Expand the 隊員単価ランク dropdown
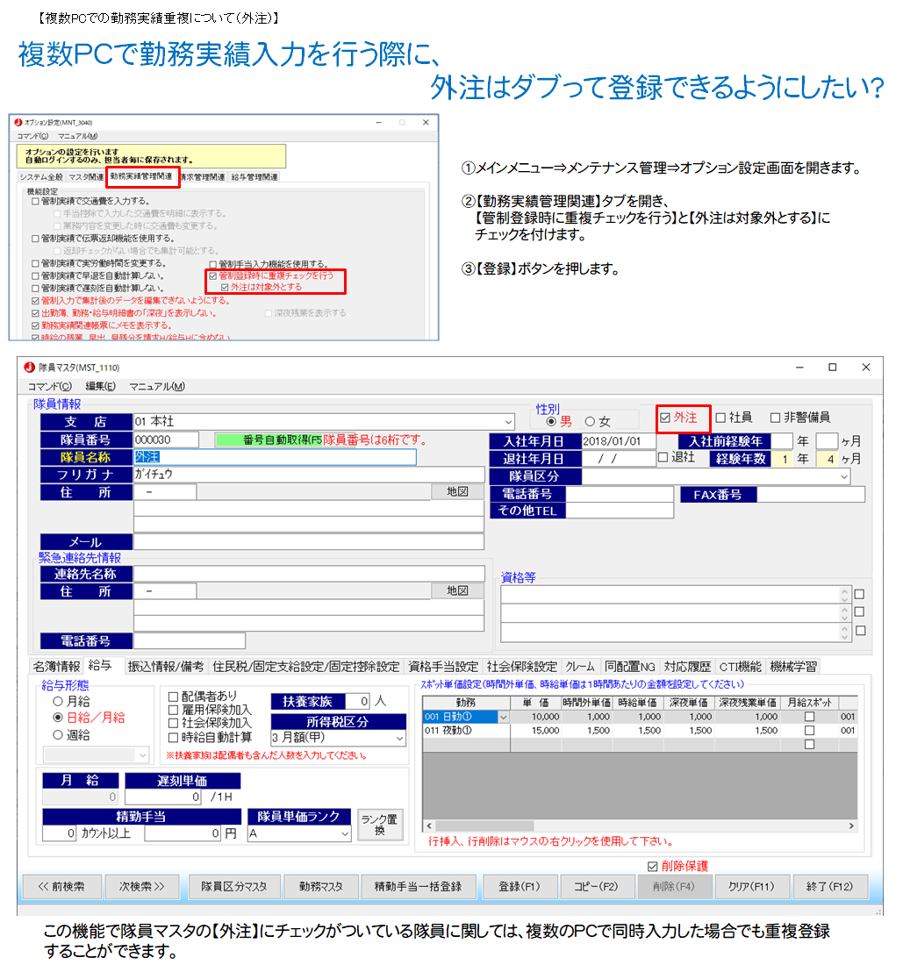 tap(344, 833)
